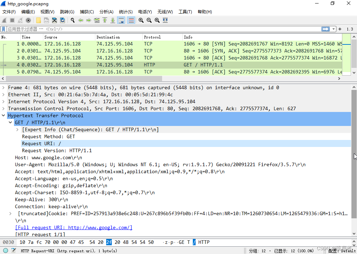357x254 pixels.
Task: Open the 跳转(G) menu
Action: pos(67,12)
